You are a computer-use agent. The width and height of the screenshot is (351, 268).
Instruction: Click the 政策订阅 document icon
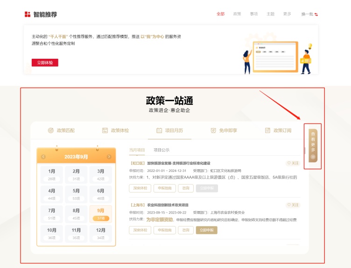pyautogui.click(x=267, y=131)
